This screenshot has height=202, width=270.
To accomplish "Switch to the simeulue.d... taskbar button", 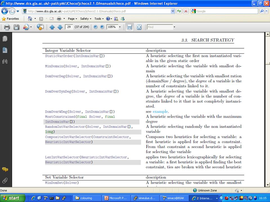I will [145, 198].
